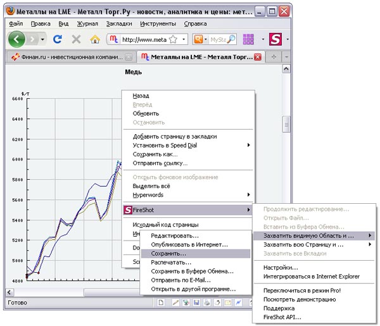Viewport: 380px width, 326px height.
Task: Choose Редактировать… in the submenu
Action: pos(196,235)
